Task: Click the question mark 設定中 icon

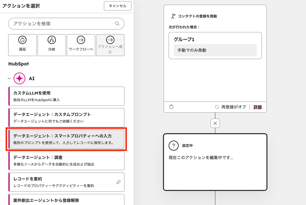Action: pos(174,145)
